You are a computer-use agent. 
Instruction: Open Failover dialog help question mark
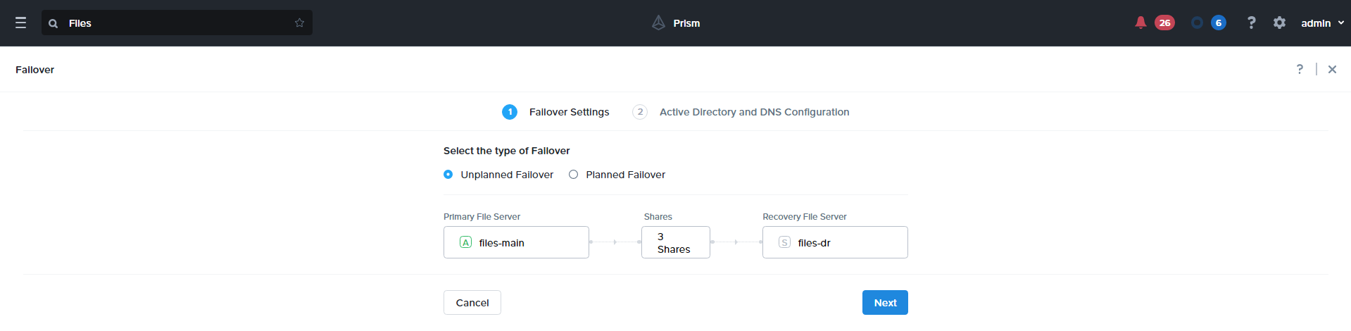pyautogui.click(x=1300, y=69)
